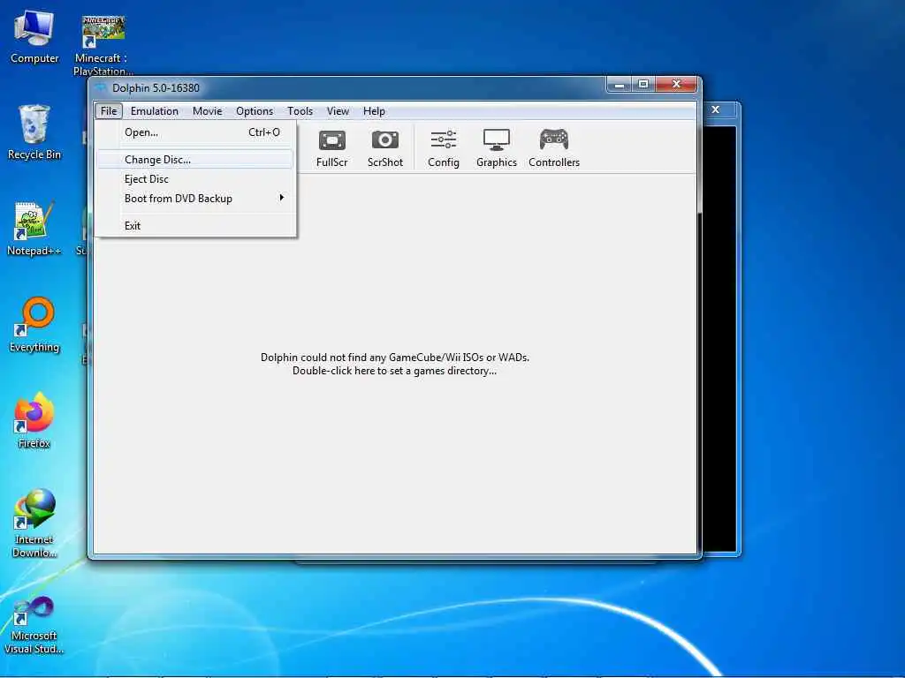Close the black window behind Dolphin
The image size is (905, 678).
tap(716, 109)
